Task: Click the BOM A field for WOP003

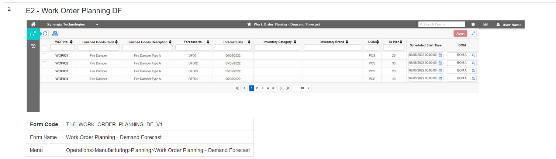Action: 462,71
